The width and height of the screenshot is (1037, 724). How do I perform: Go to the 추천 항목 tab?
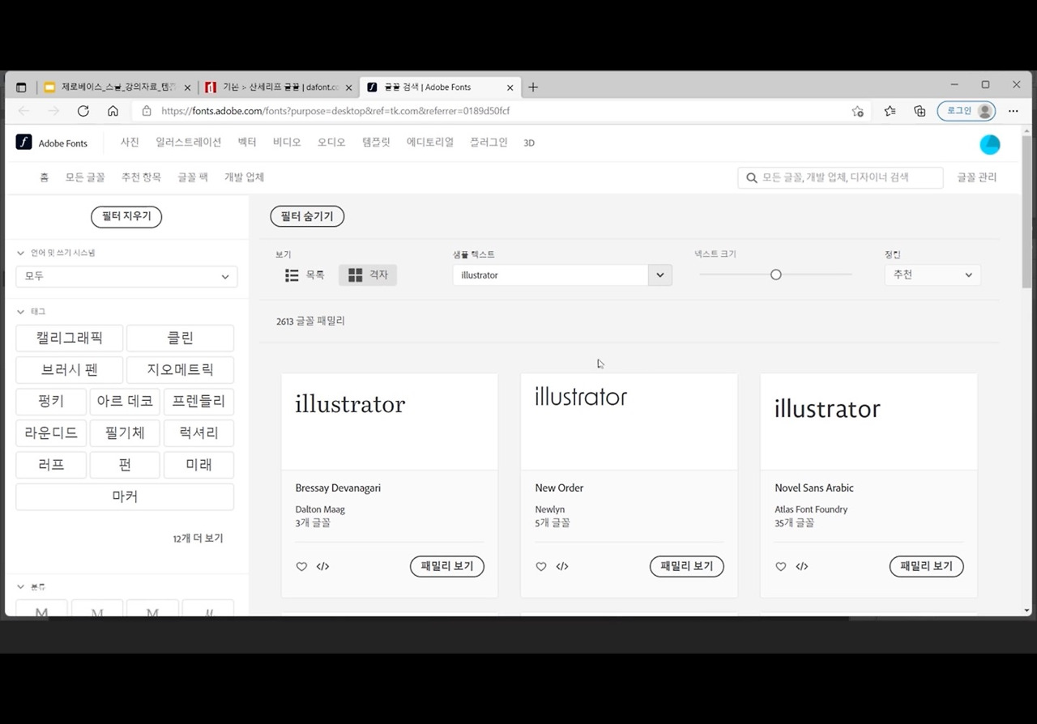point(141,177)
